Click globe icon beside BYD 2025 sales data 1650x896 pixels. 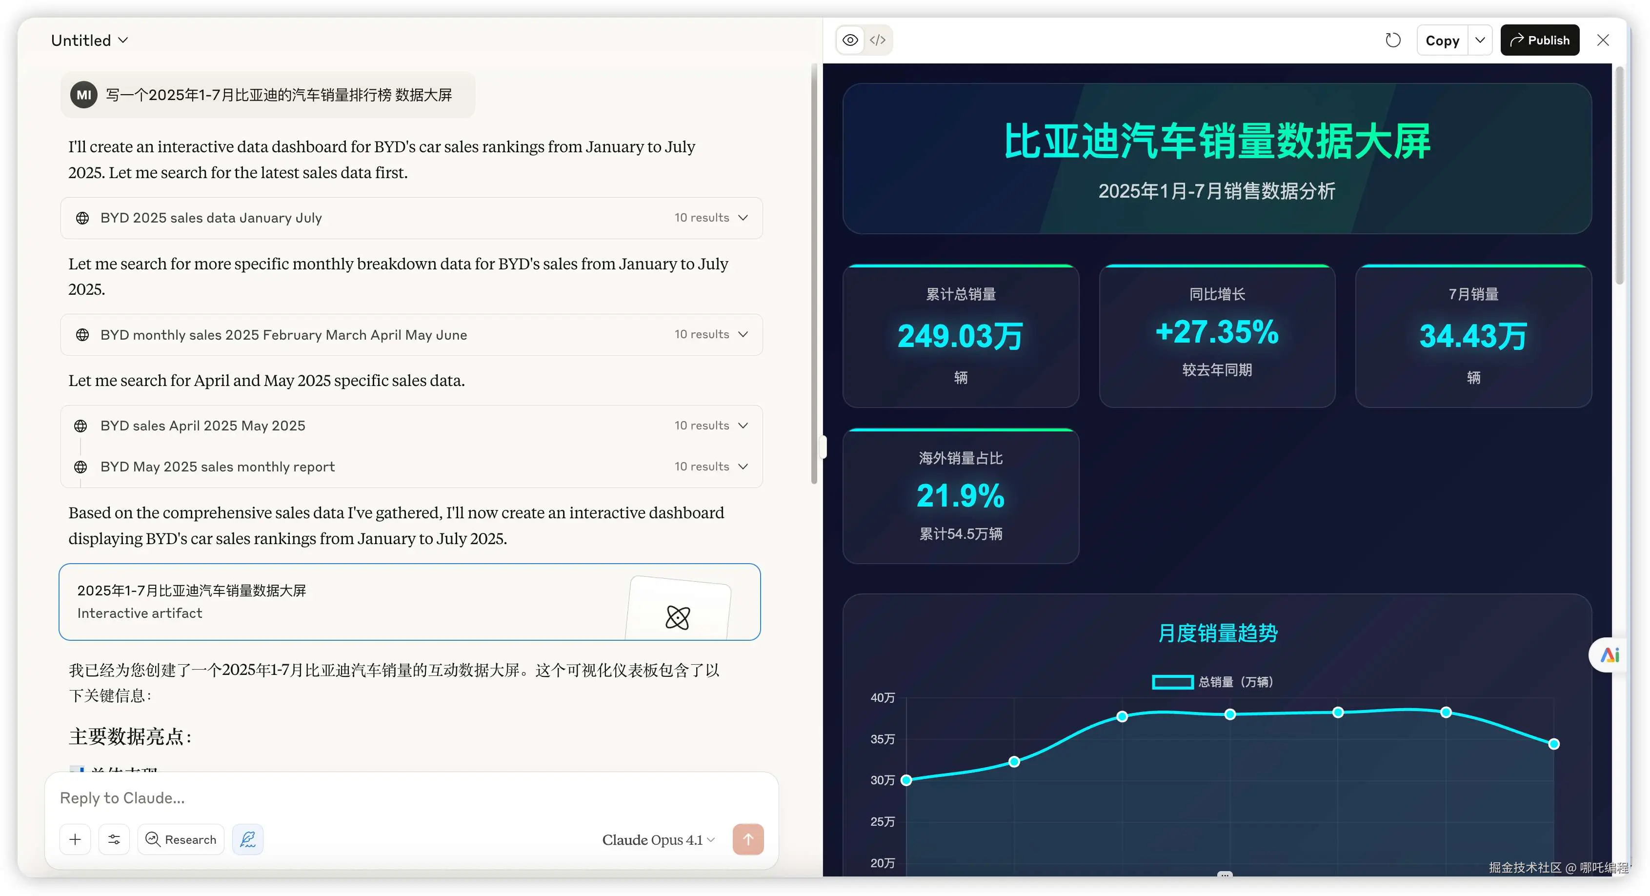82,218
